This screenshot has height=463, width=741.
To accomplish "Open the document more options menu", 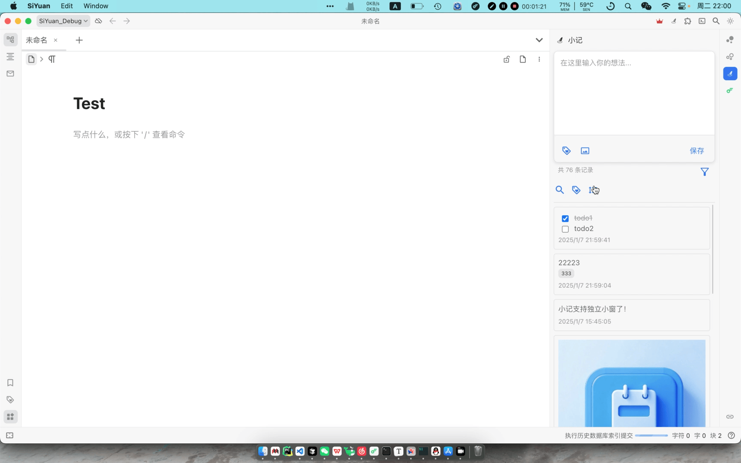I will click(x=539, y=59).
